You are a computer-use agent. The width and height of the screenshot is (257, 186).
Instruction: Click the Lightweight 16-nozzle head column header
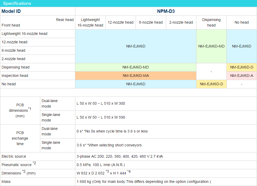point(90,23)
